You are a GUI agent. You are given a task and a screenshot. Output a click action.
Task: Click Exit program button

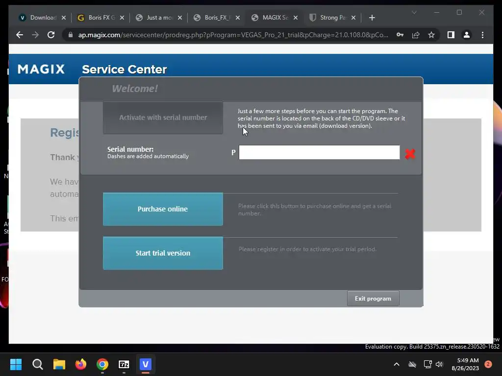point(373,299)
